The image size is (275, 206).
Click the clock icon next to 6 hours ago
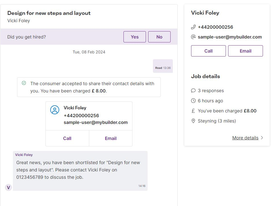[x=193, y=101]
